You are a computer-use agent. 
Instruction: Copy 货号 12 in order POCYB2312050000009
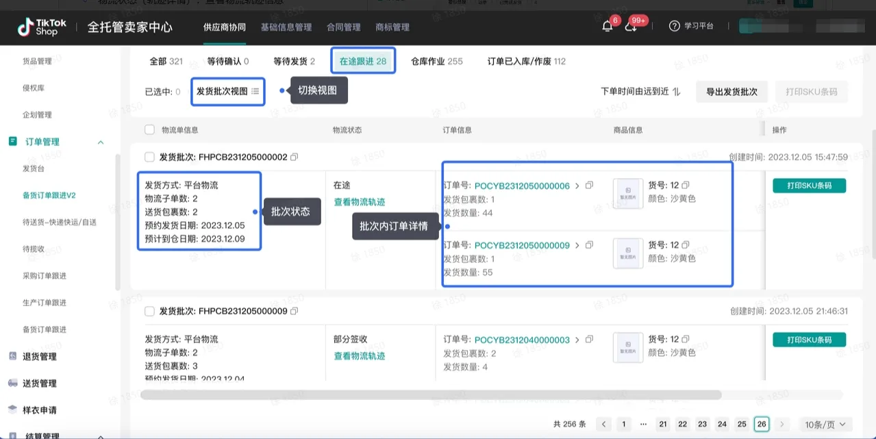click(686, 244)
